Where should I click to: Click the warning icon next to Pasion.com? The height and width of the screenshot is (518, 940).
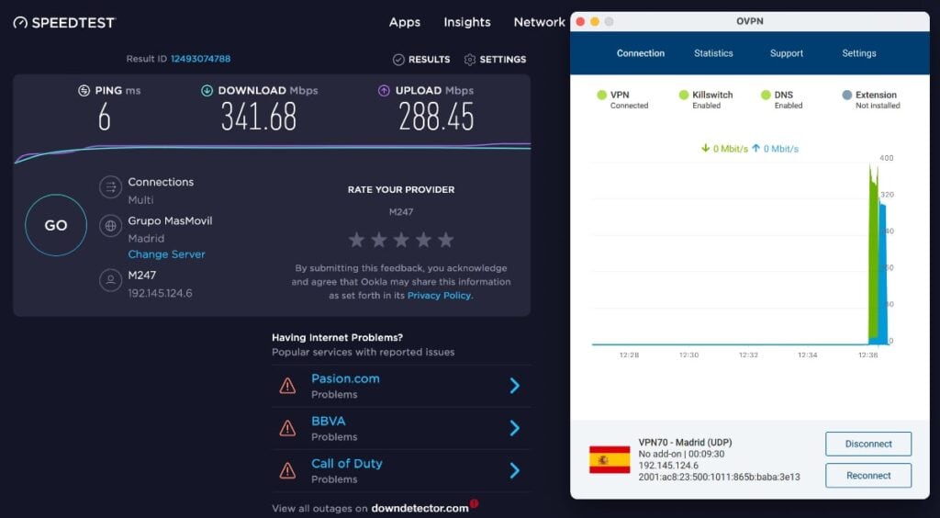(x=287, y=386)
